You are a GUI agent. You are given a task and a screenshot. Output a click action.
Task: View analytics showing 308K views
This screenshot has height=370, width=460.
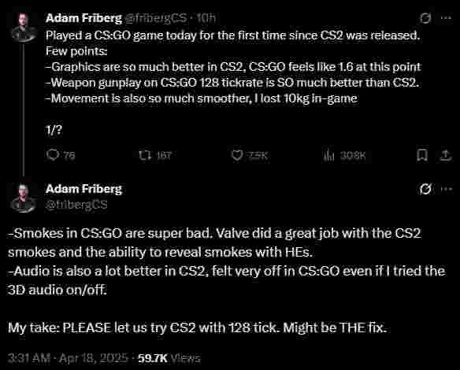pos(344,155)
